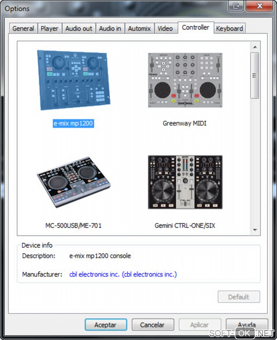Screen dimensions: 277x340
Task: Click the controller list scroll down arrow
Action: [255, 230]
